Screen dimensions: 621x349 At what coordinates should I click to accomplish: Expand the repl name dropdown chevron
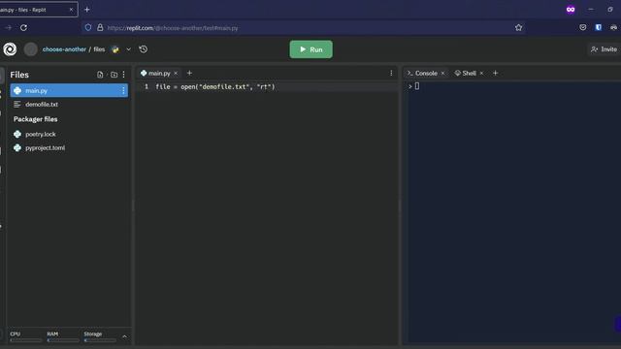point(129,49)
